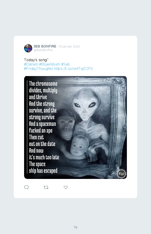Click the page number 78
Screen dimensions: 151x234
(75, 227)
